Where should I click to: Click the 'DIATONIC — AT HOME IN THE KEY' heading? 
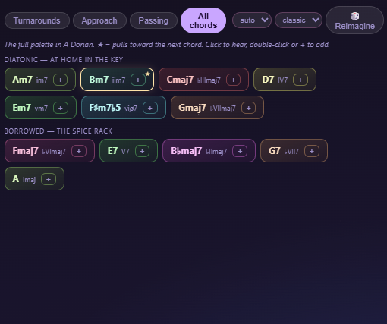tap(64, 60)
